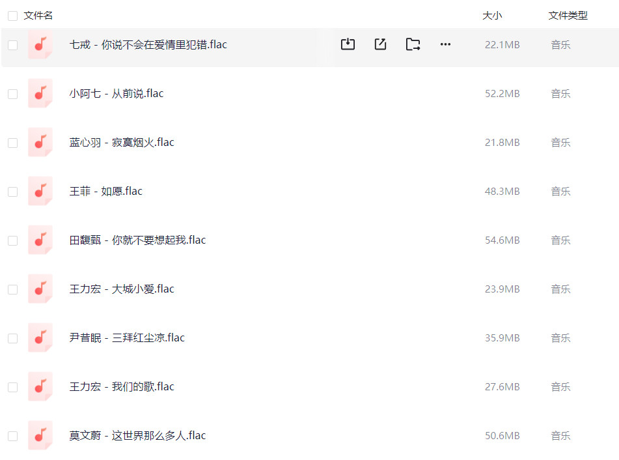Open more options ellipsis for 七戒 row
The image size is (619, 460).
[x=445, y=44]
